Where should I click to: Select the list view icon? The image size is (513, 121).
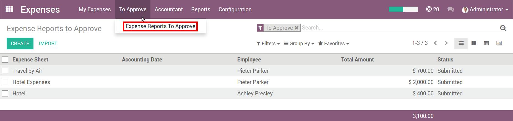[x=461, y=43]
